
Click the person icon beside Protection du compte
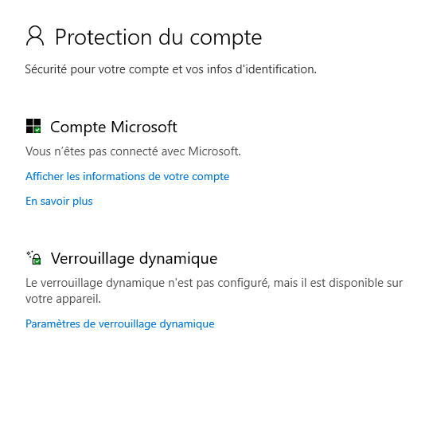click(35, 36)
